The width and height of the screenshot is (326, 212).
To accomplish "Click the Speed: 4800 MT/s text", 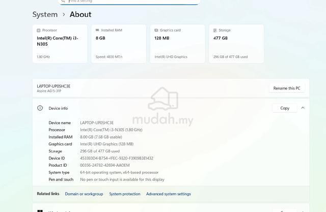I will pyautogui.click(x=109, y=57).
